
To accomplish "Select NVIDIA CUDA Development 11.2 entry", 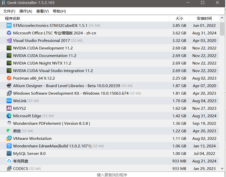I will [x=43, y=48].
